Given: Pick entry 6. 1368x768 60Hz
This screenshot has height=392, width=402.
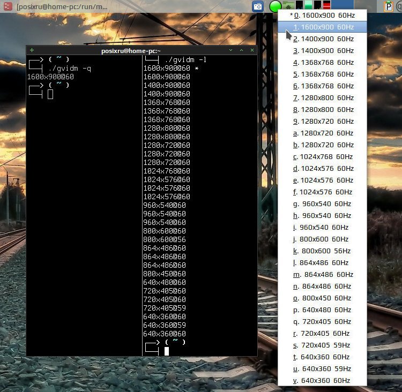Looking at the screenshot, I should pos(322,86).
